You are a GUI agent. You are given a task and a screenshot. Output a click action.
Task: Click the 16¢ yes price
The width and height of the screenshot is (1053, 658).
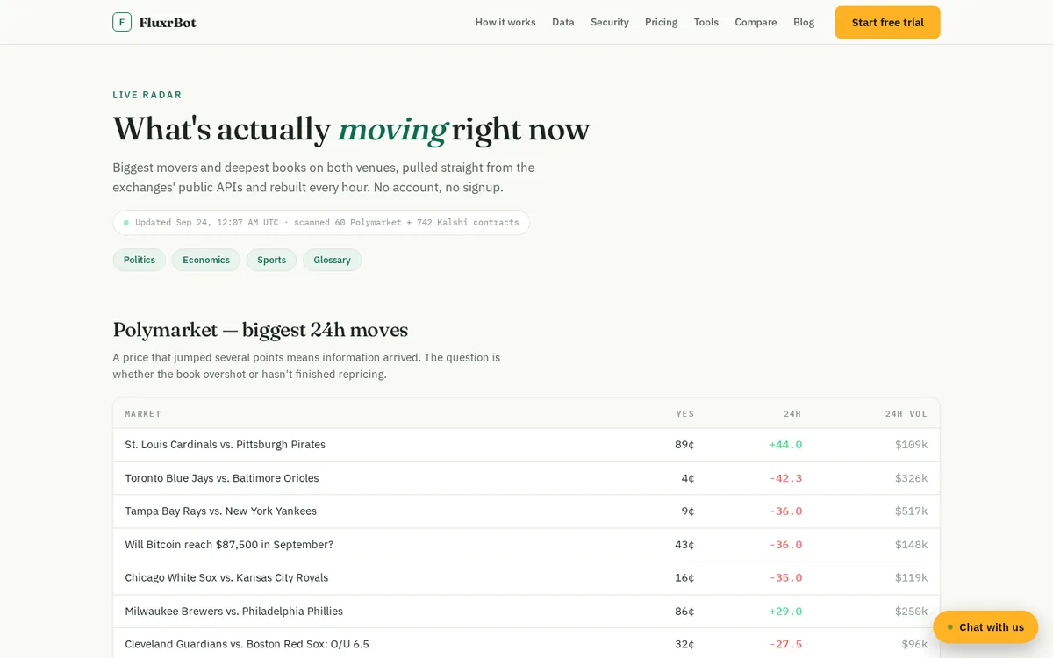coord(684,578)
